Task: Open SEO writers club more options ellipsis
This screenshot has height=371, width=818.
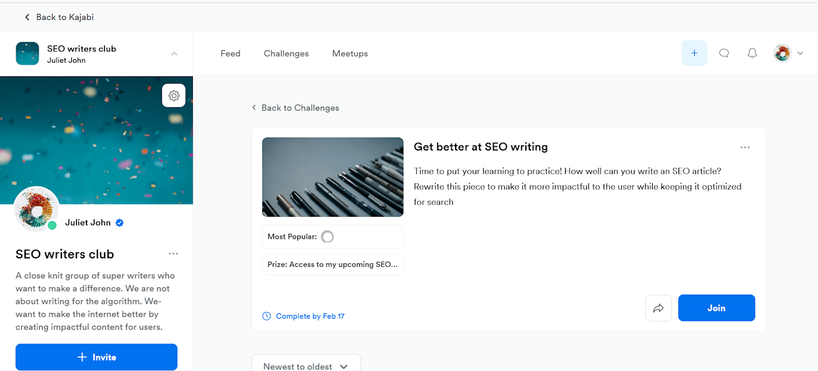Action: (x=173, y=254)
